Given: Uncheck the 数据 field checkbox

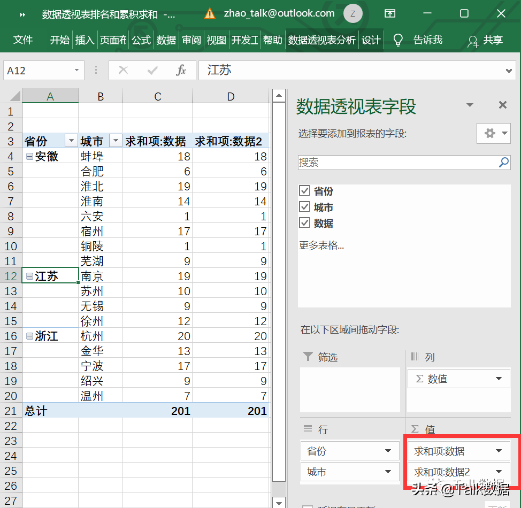Looking at the screenshot, I should point(304,222).
